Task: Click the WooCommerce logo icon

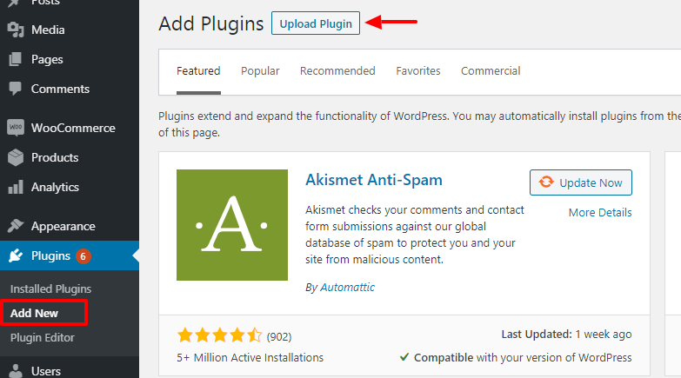Action: [x=16, y=128]
